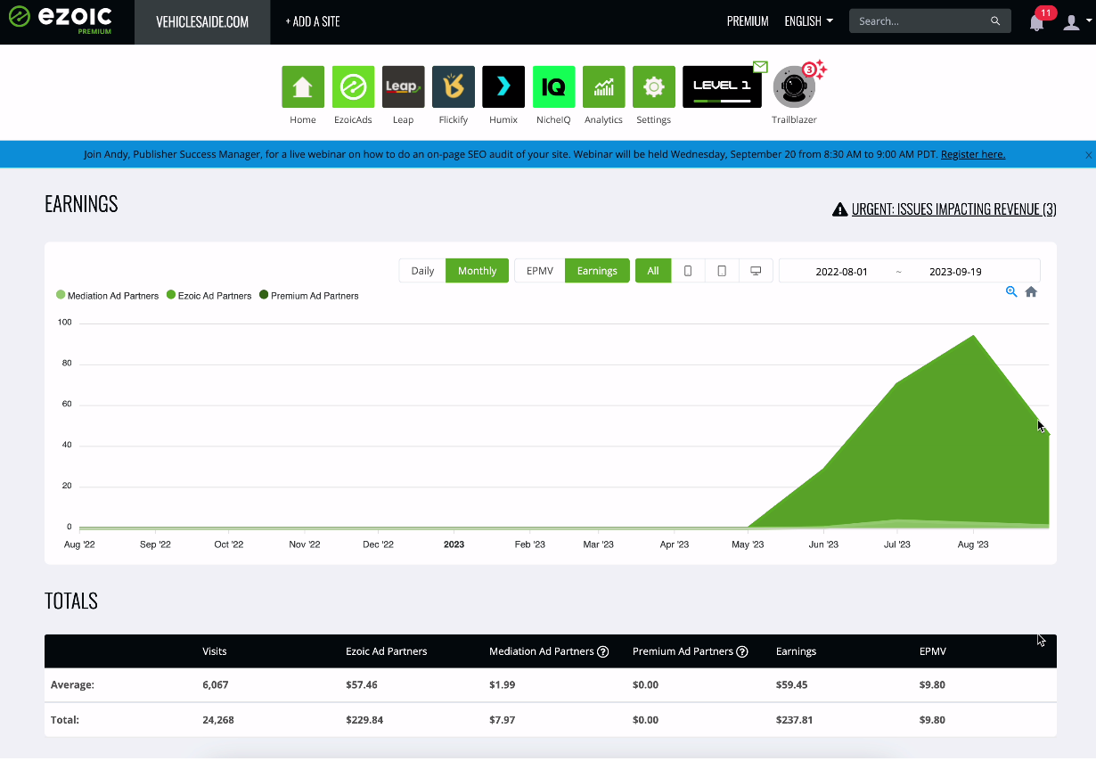
Task: Open the EzoicAds app icon
Action: click(x=353, y=86)
